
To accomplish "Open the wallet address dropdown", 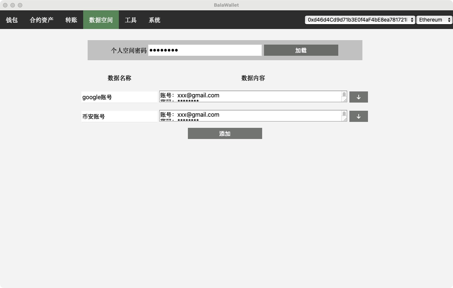I will click(x=359, y=20).
